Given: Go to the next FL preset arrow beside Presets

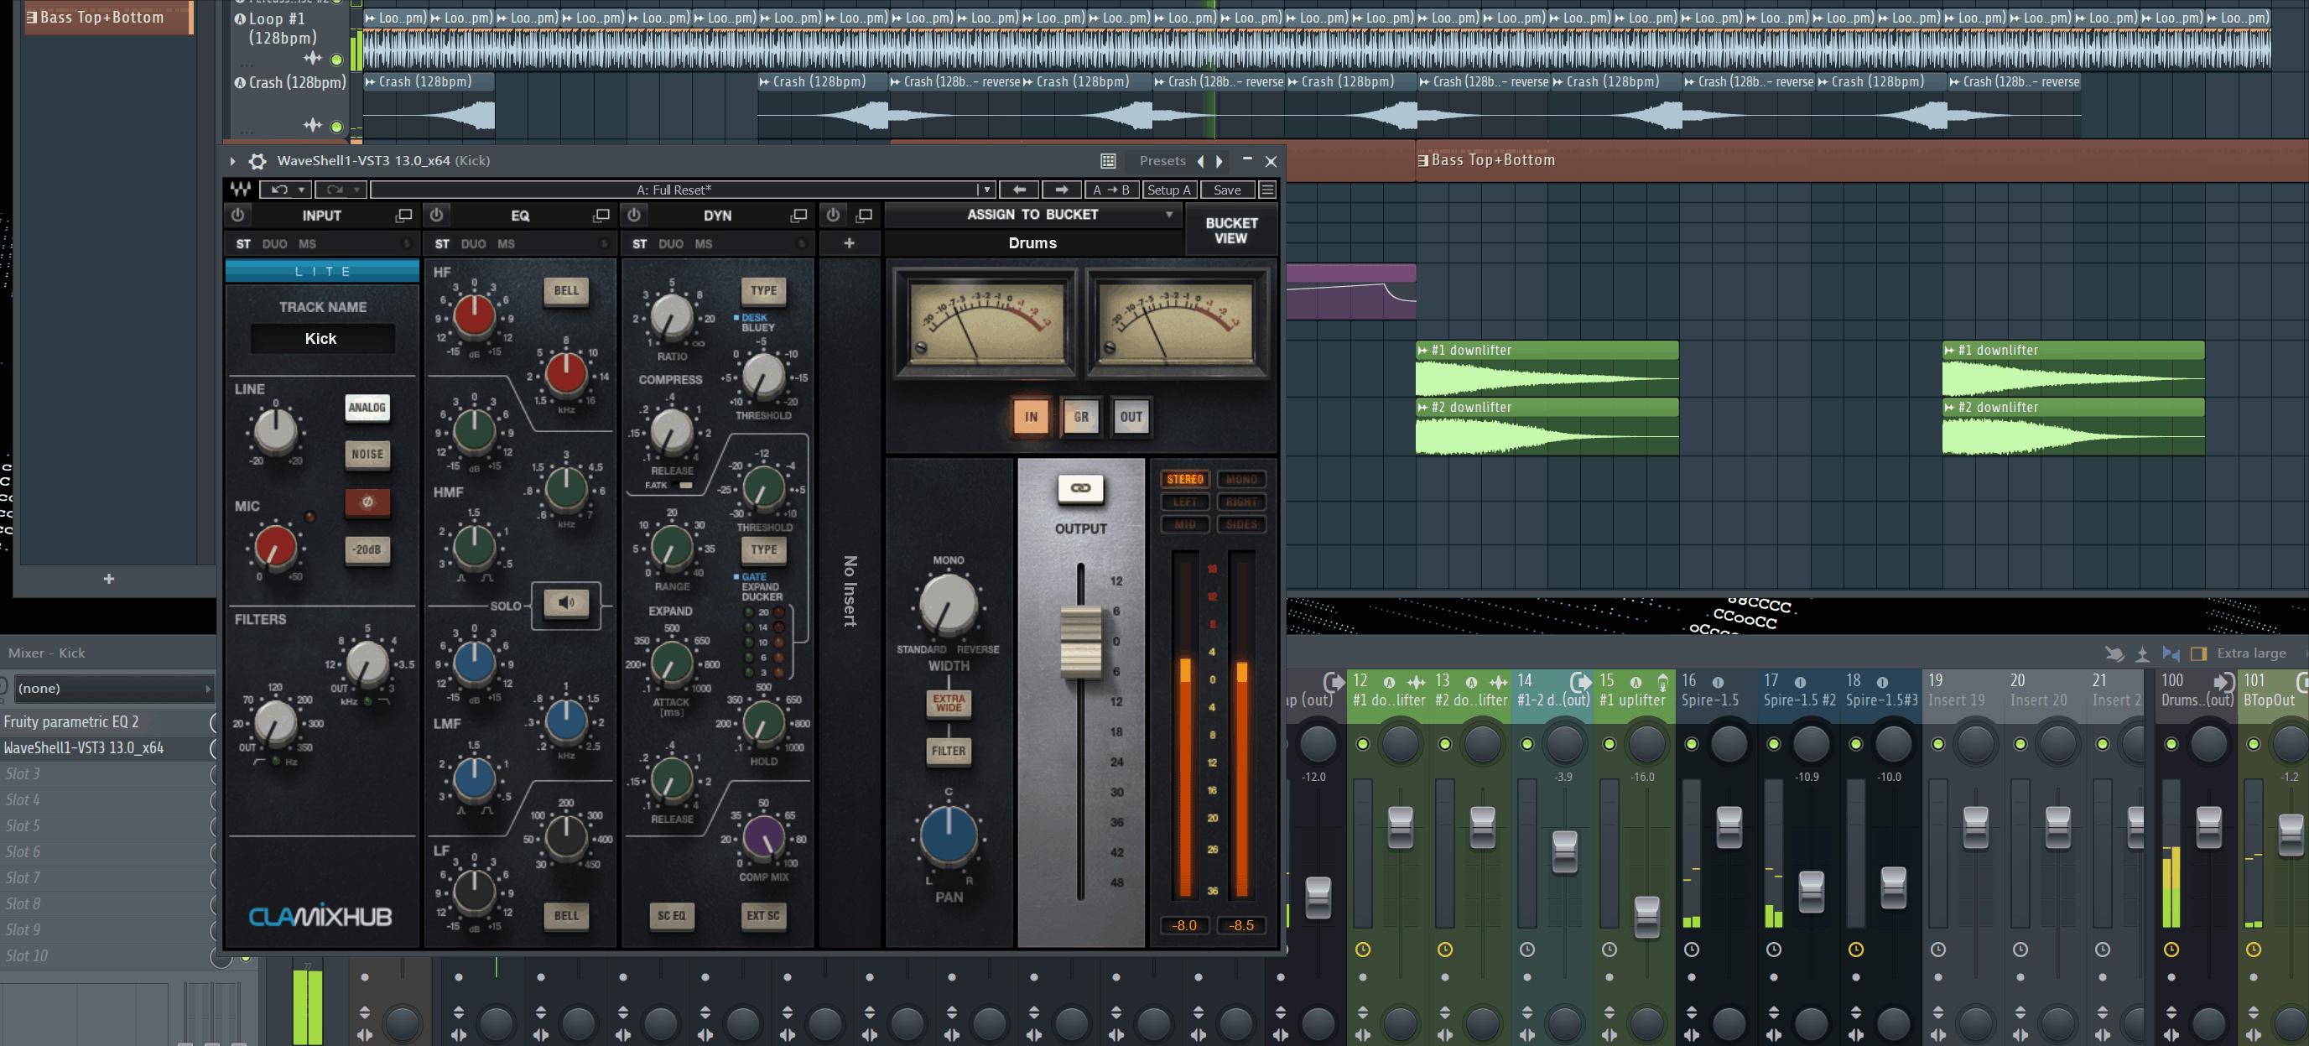Looking at the screenshot, I should pos(1220,161).
